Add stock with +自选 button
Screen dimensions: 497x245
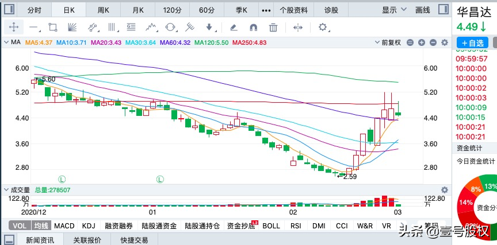coord(472,42)
